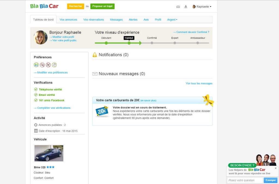Close the Besoin d'aide help widget
The height and width of the screenshot is (184, 279).
coord(275,168)
